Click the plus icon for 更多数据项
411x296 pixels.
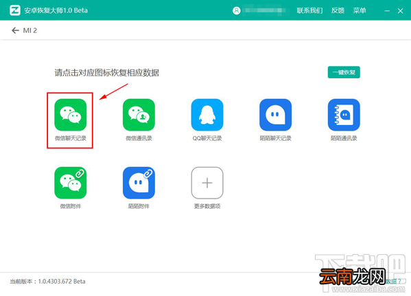tap(207, 183)
